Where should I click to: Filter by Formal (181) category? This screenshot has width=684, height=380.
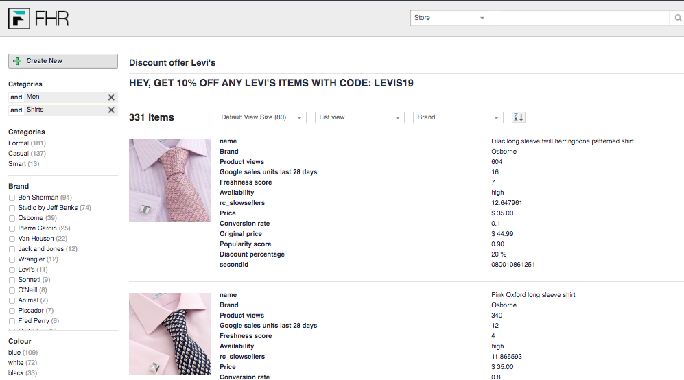(x=27, y=143)
